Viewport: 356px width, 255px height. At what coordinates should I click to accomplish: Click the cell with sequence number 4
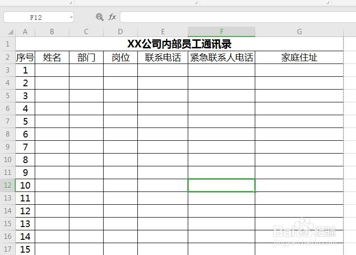[25, 109]
